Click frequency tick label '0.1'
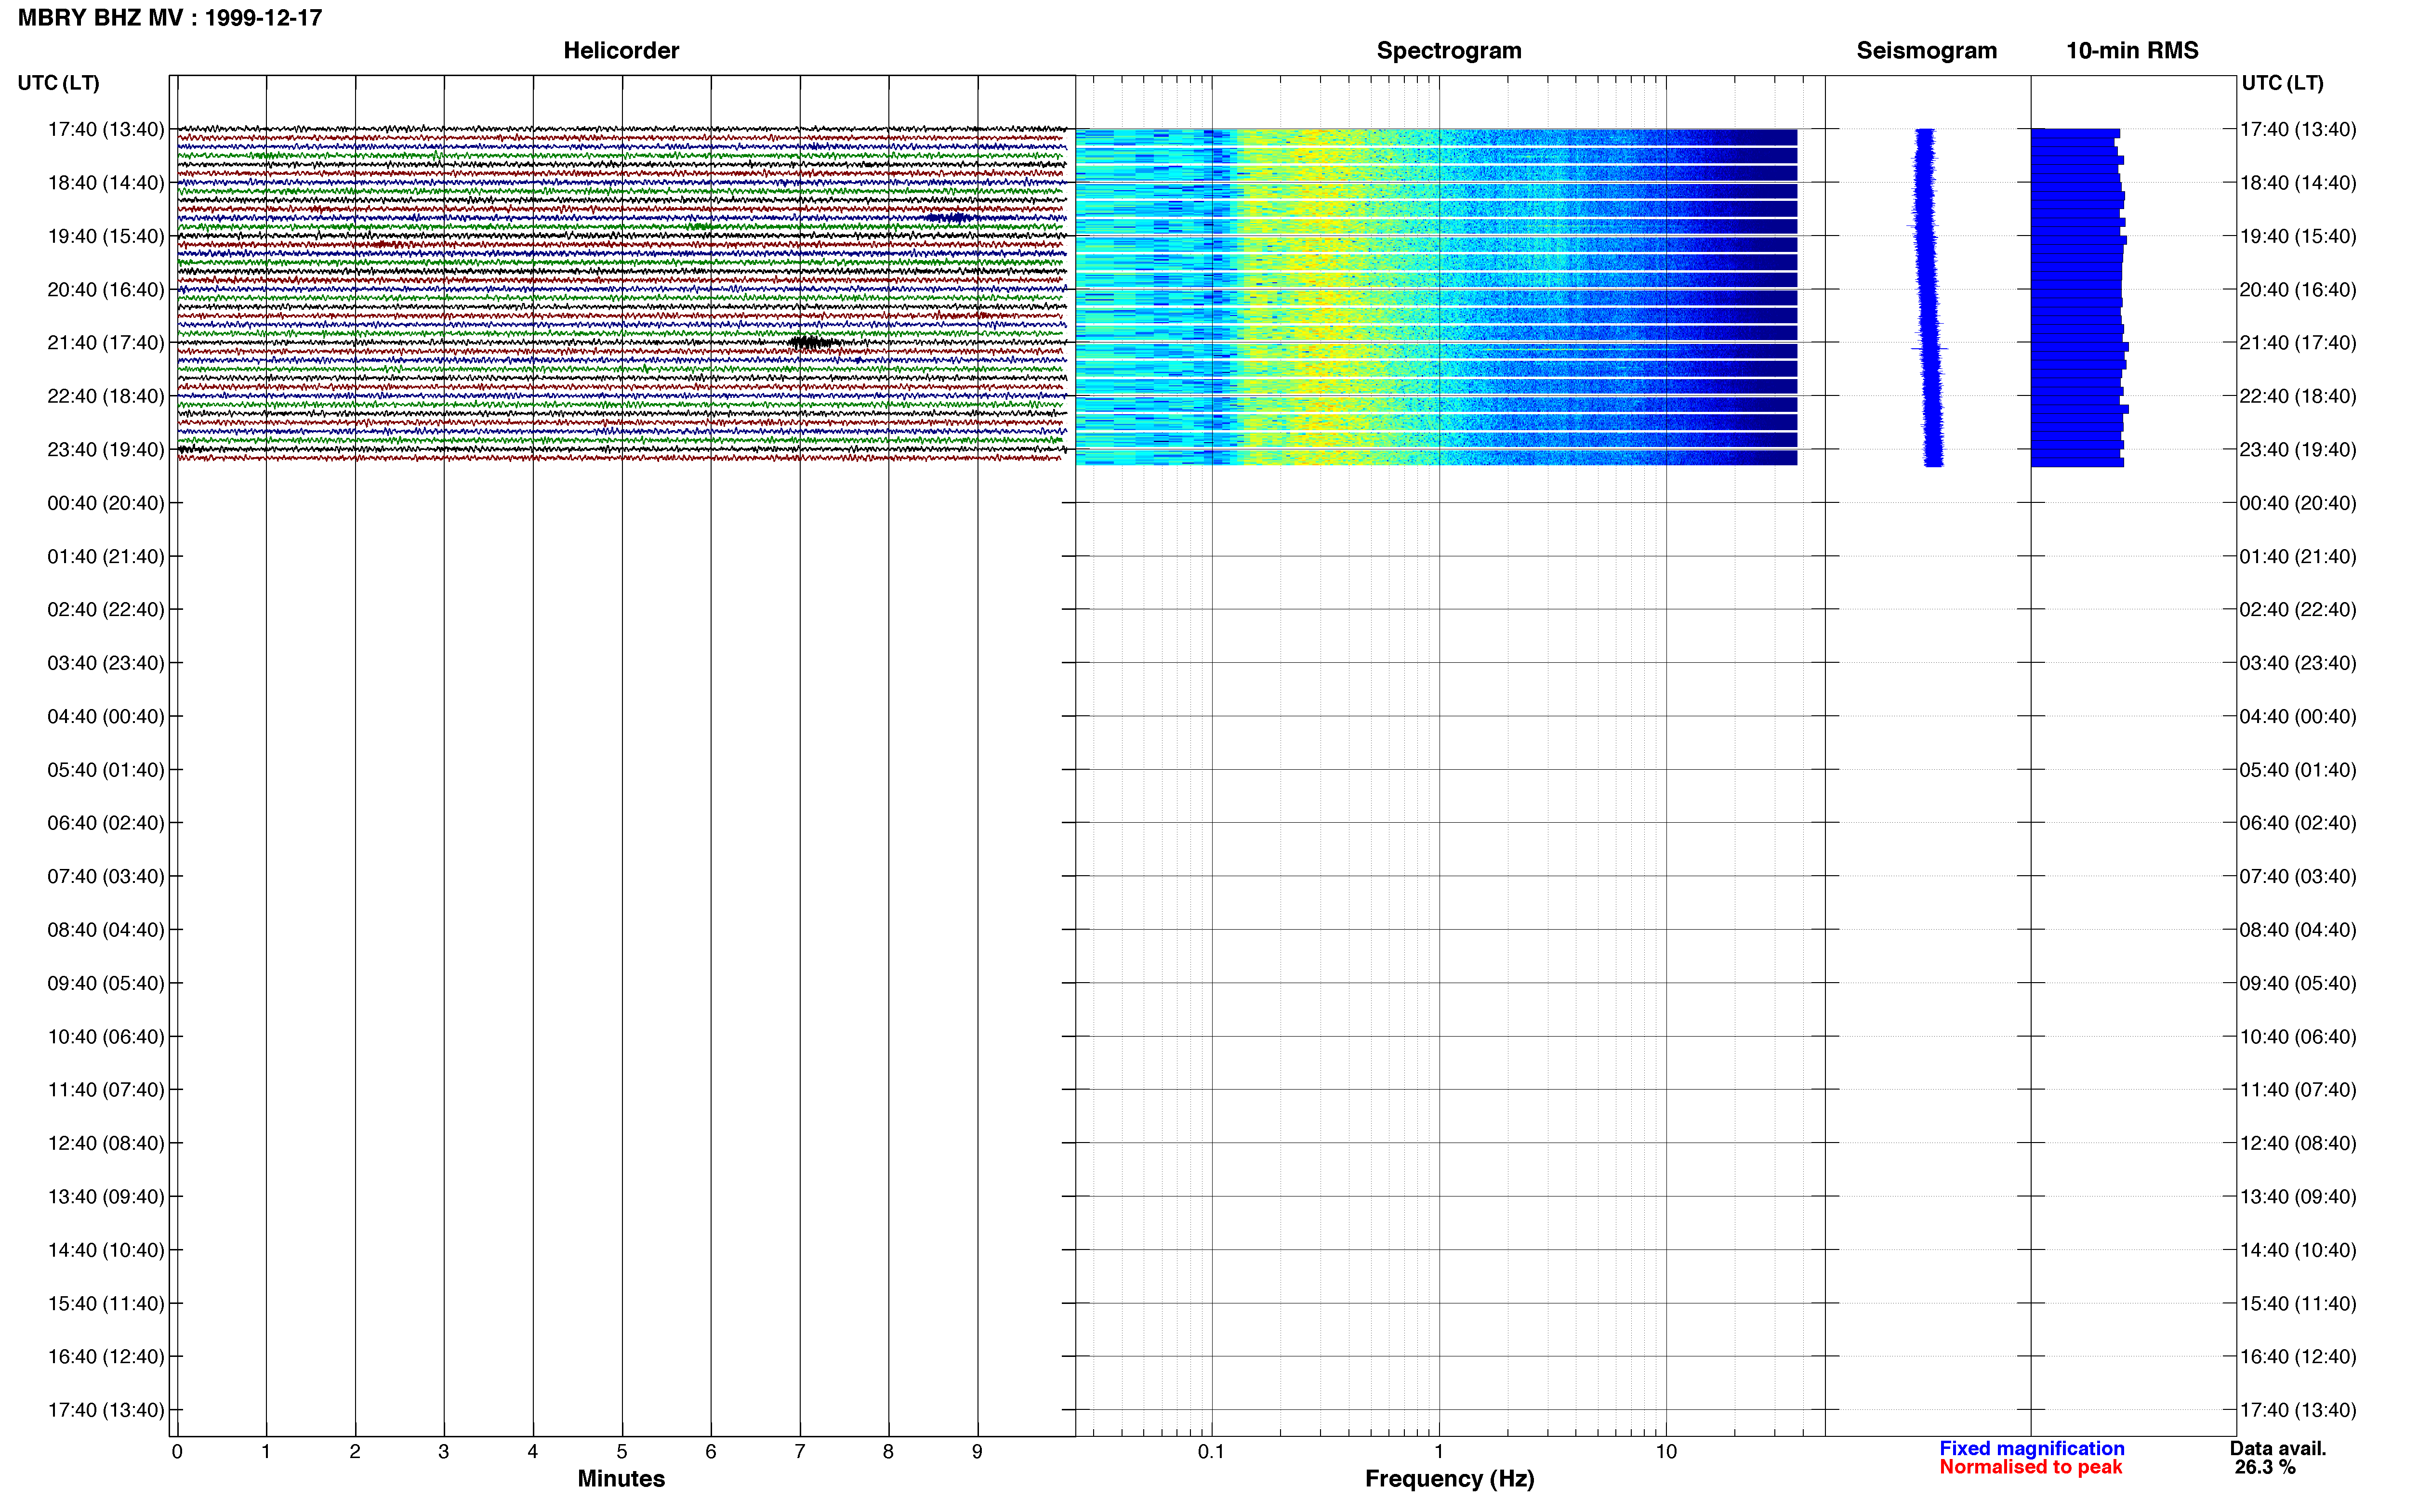2418x1512 pixels. click(1211, 1452)
